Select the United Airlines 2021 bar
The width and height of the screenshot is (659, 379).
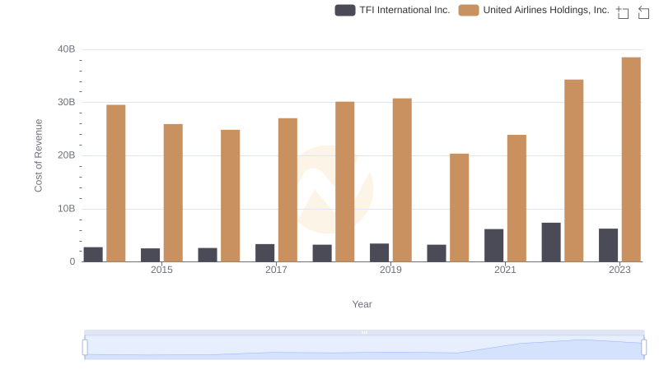tap(517, 198)
